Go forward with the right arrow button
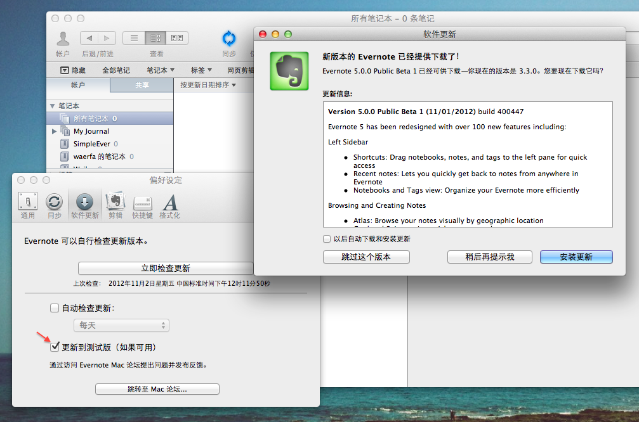Viewport: 639px width, 422px height. click(x=107, y=38)
